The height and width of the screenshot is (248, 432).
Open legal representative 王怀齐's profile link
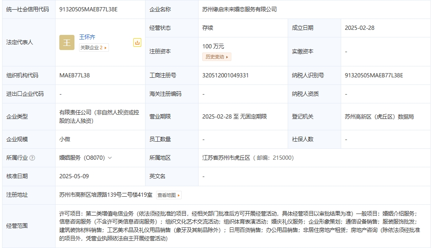(87, 37)
